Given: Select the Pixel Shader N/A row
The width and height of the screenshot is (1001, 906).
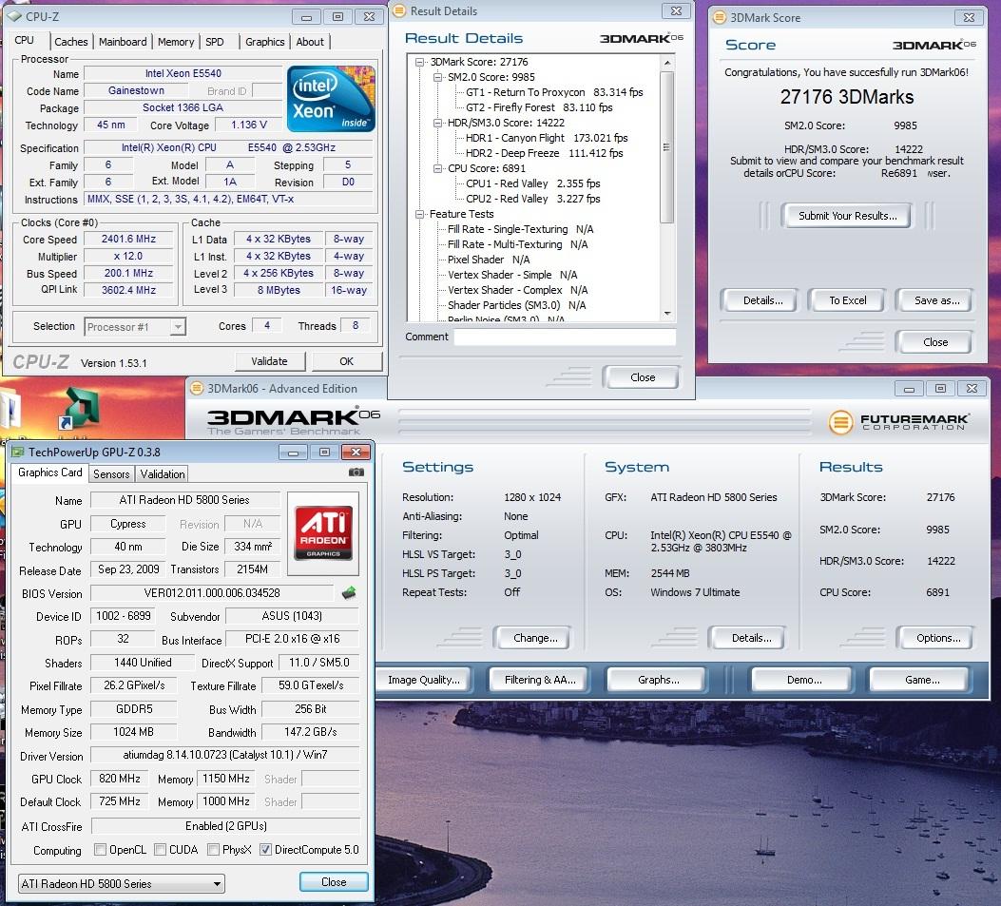Looking at the screenshot, I should pyautogui.click(x=489, y=260).
